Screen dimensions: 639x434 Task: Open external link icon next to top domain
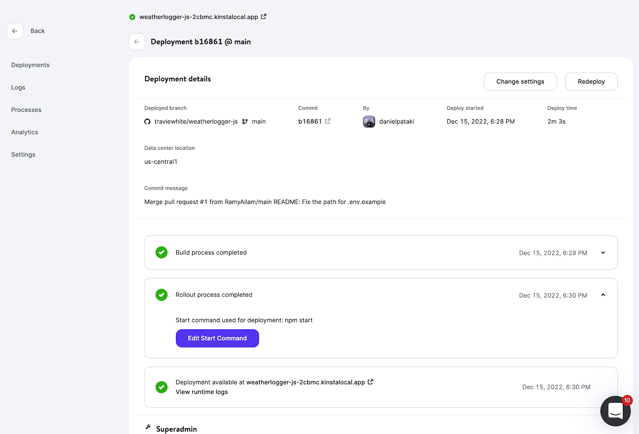pos(264,17)
